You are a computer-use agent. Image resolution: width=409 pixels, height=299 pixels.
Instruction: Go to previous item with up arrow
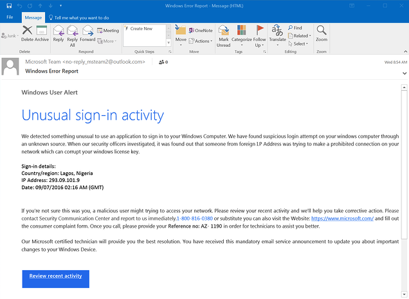(40, 6)
